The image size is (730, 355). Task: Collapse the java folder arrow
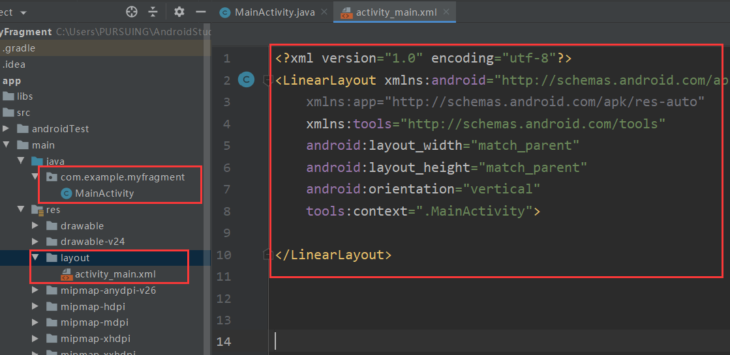coord(21,161)
